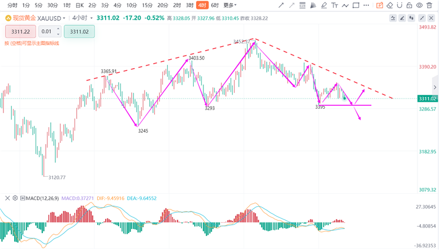
Task: Collapse the chart with the shrink icon
Action: click(422, 19)
